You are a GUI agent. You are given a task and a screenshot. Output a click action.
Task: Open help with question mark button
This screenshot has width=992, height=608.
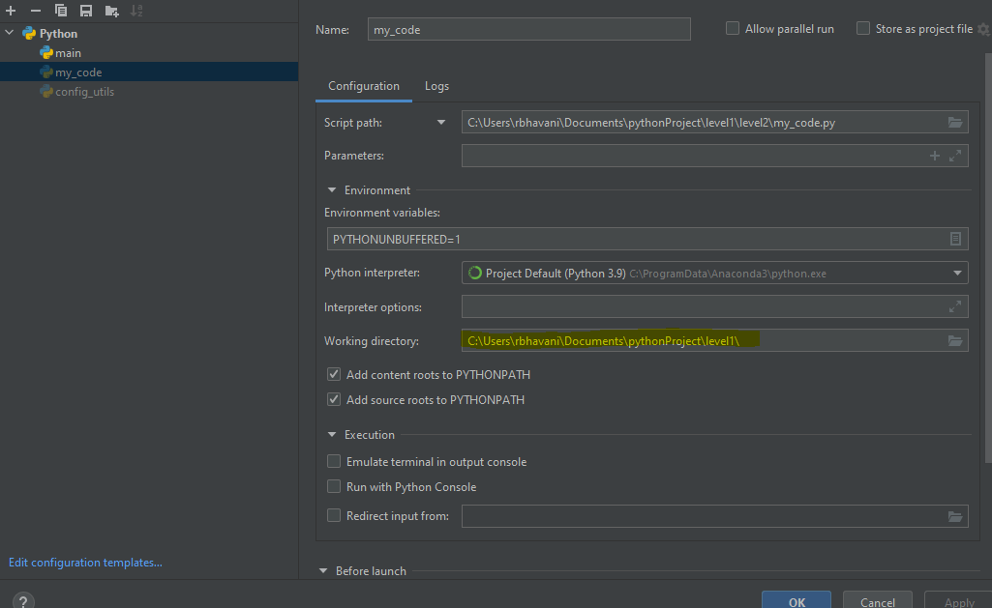(23, 601)
